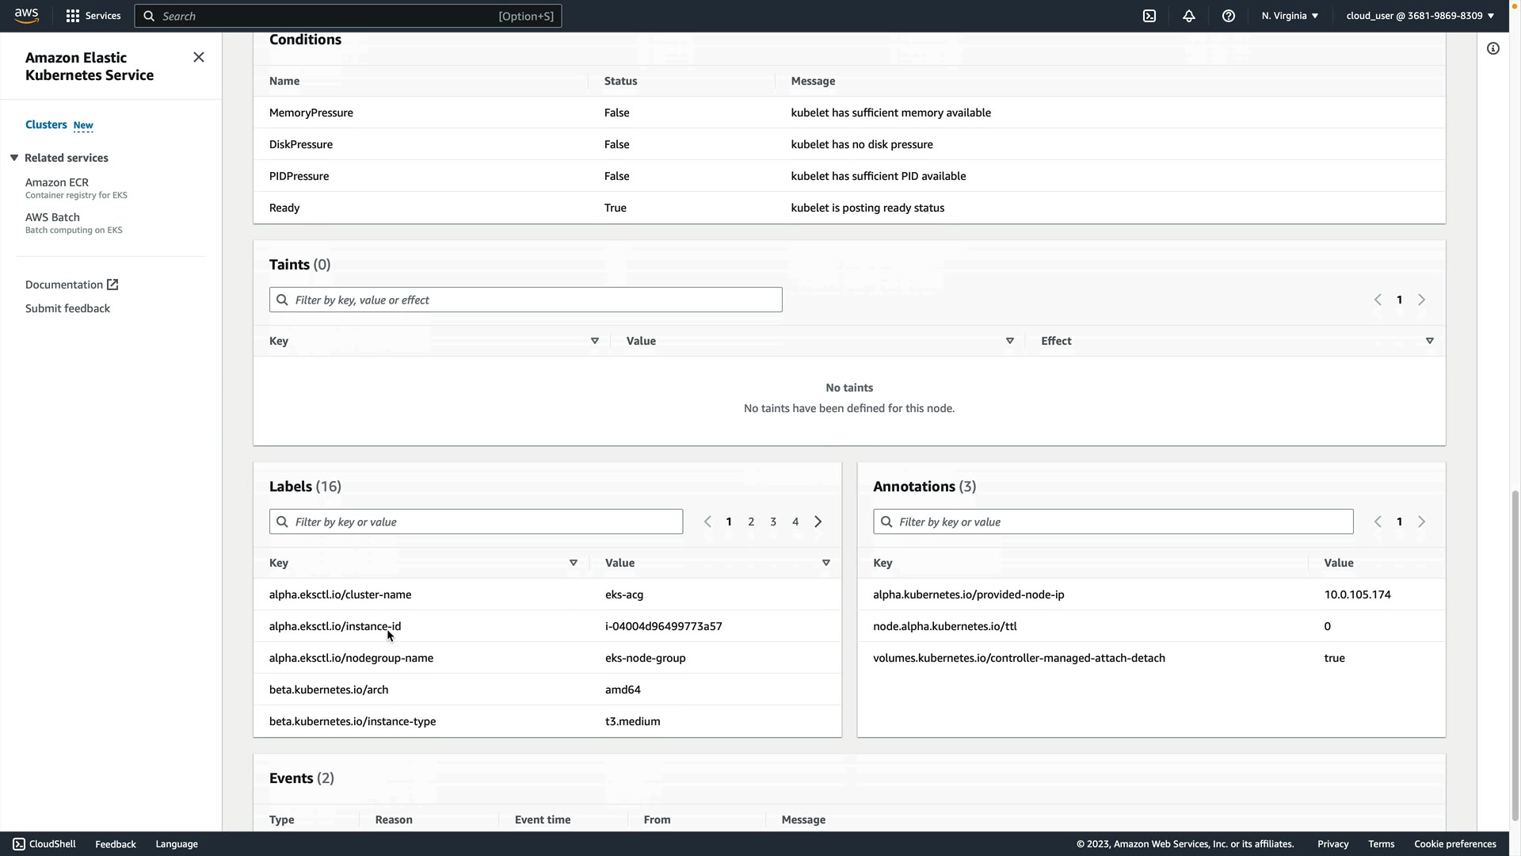The height and width of the screenshot is (856, 1521).
Task: Open the info panel icon
Action: point(1493,49)
